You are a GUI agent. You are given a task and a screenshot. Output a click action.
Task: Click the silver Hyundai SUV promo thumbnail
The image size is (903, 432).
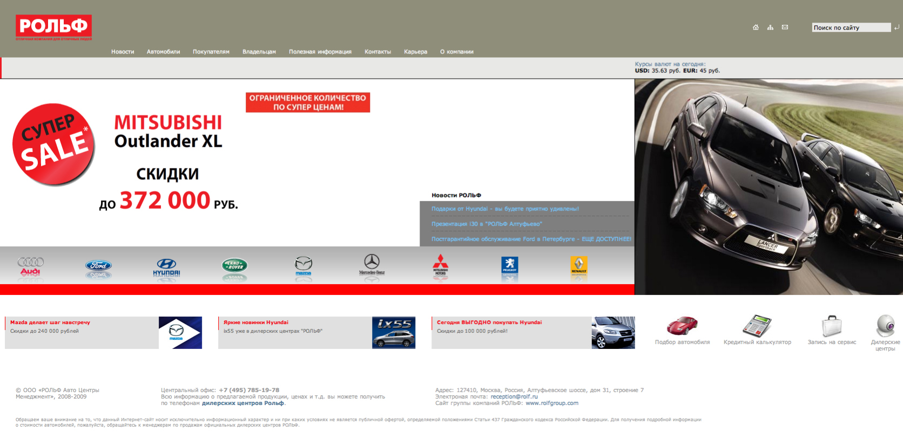tap(613, 333)
